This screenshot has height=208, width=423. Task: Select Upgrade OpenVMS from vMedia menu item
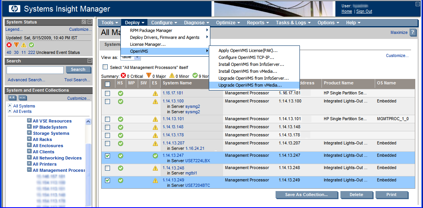(x=254, y=85)
